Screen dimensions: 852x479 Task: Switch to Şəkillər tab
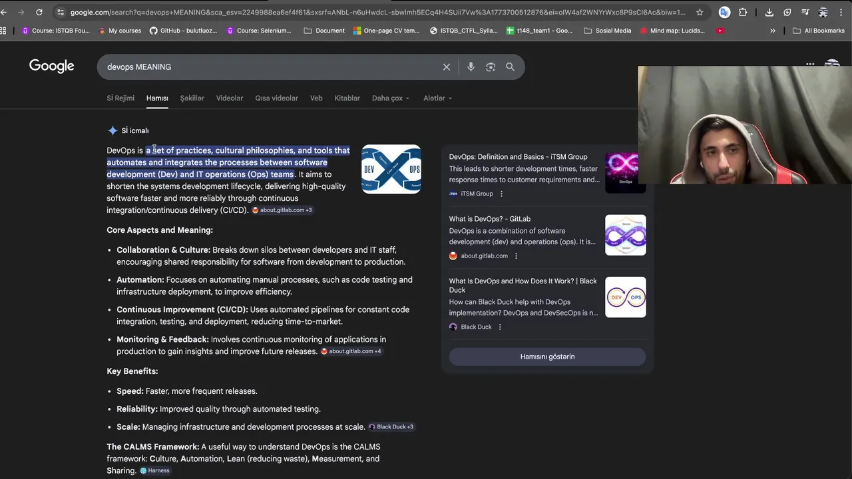192,98
